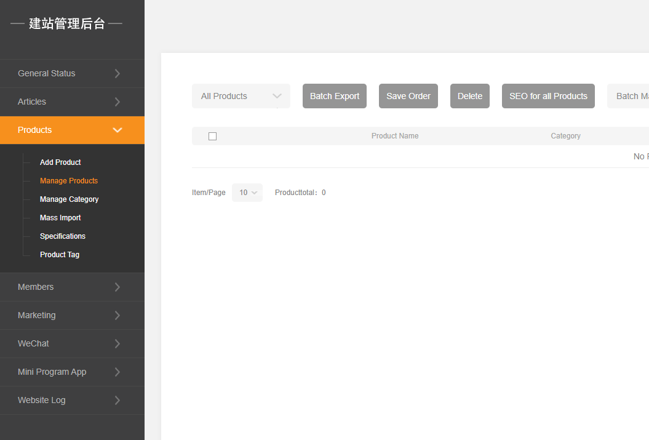Select Mass Import in sidebar

60,218
